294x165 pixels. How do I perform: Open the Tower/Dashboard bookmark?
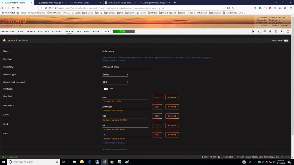click(x=37, y=13)
